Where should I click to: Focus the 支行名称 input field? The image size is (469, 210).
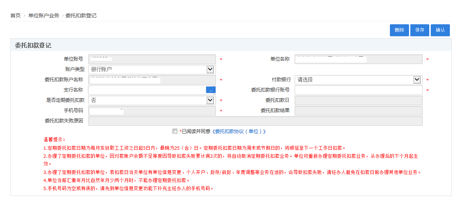(147, 90)
